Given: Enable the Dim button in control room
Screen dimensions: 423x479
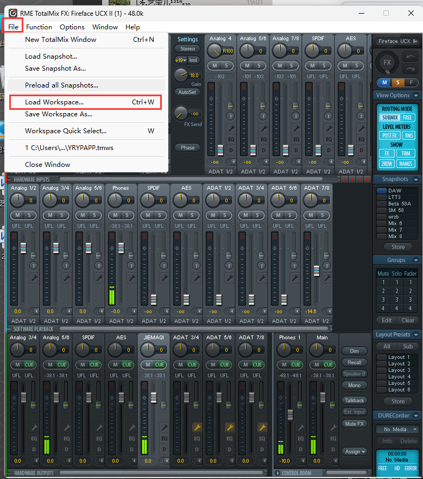Looking at the screenshot, I should (x=354, y=351).
